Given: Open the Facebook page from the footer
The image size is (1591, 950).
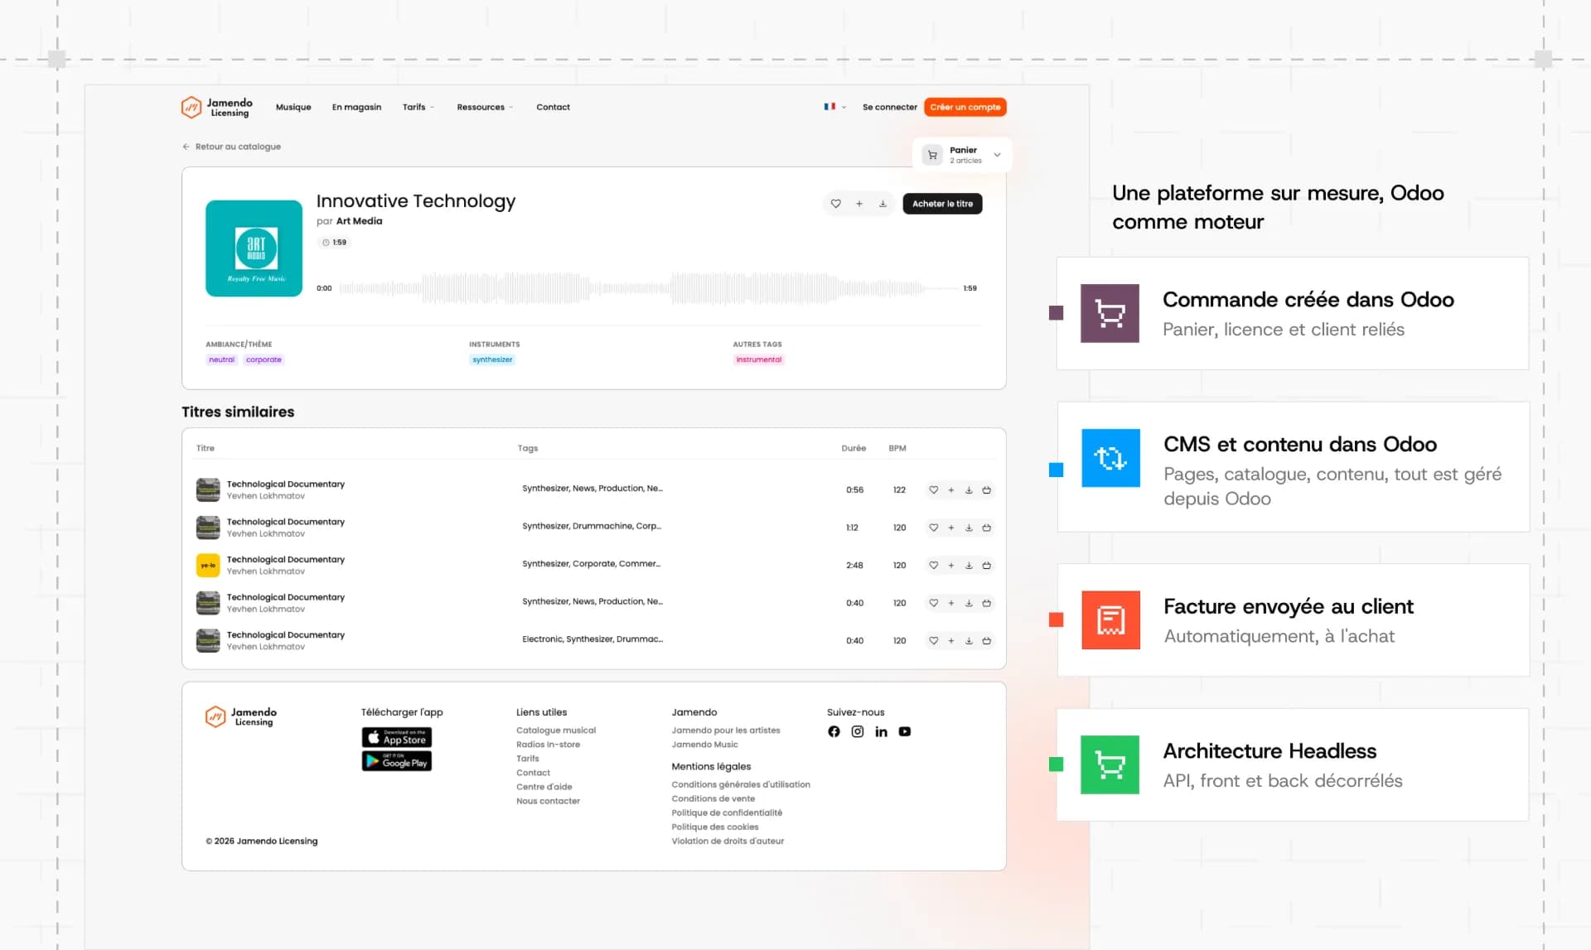Looking at the screenshot, I should 834,731.
